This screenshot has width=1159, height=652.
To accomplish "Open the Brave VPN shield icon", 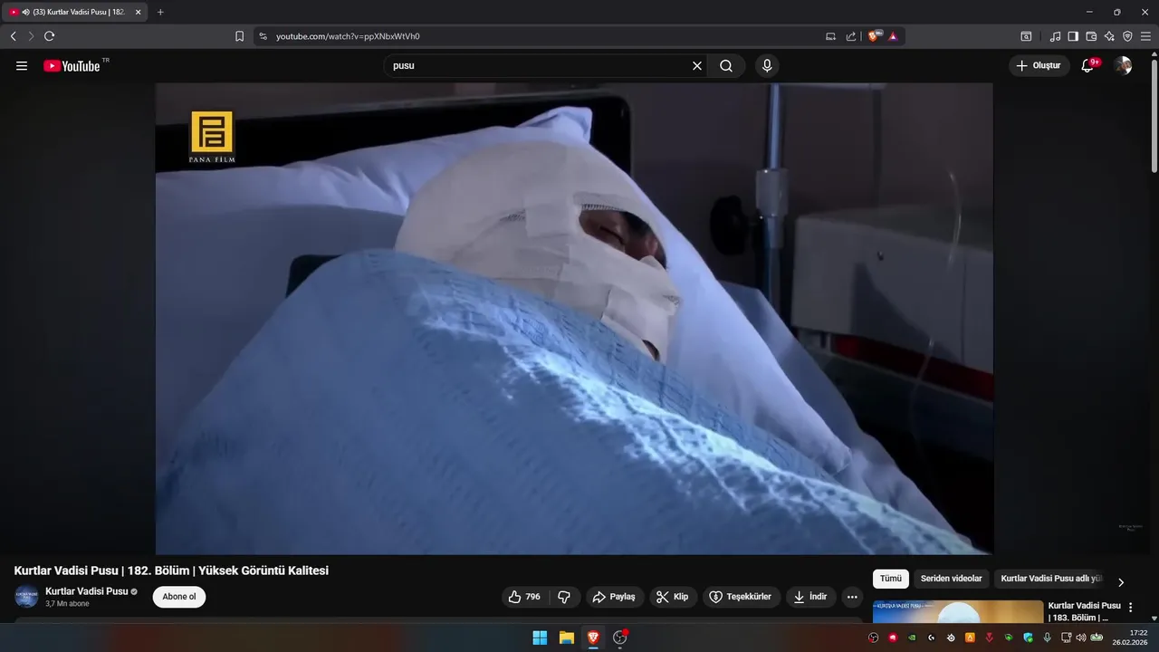I will [x=1127, y=36].
